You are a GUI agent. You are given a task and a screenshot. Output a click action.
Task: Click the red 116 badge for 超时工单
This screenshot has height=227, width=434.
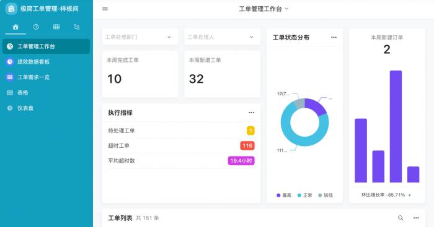pos(247,145)
